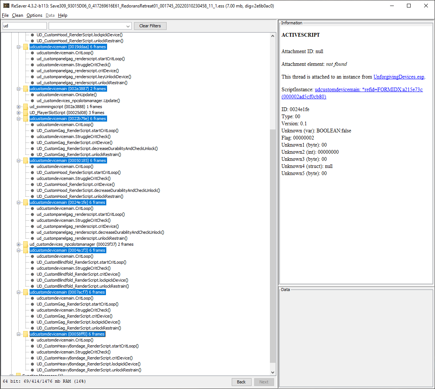Screen dimensions: 435x389
Task: Click bullet icon beside udcustomdevicemain.OnUpdate()
Action: tap(33, 95)
